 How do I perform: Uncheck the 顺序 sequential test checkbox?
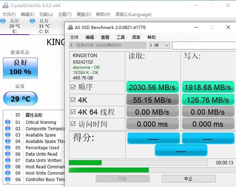(73, 87)
